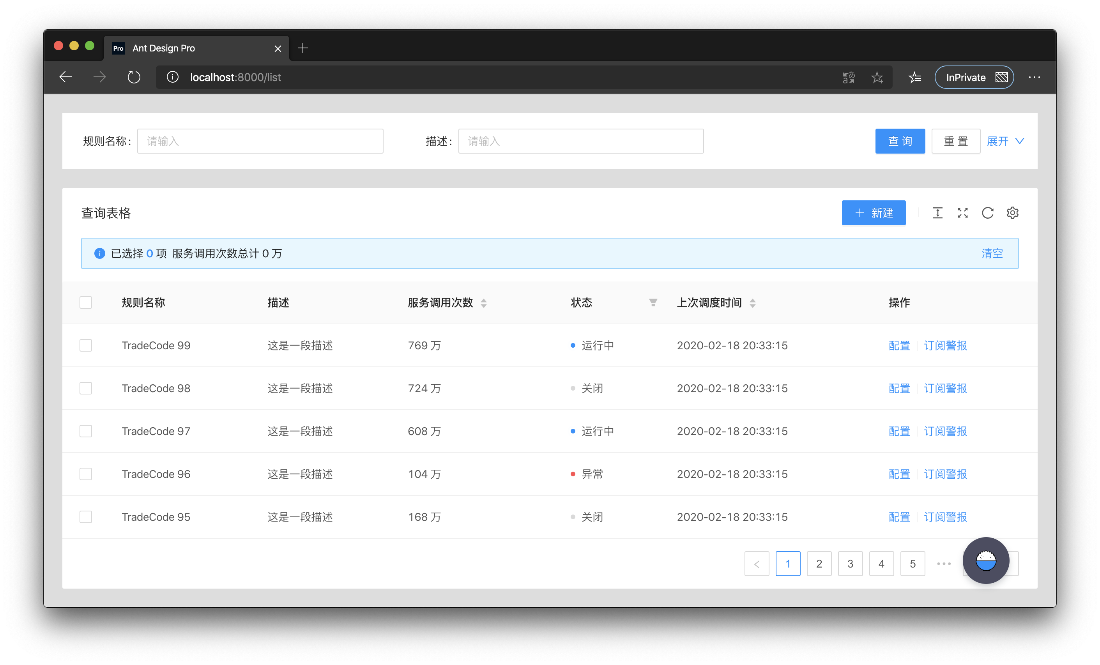The height and width of the screenshot is (665, 1100).
Task: Click the browser translate icon
Action: 849,77
